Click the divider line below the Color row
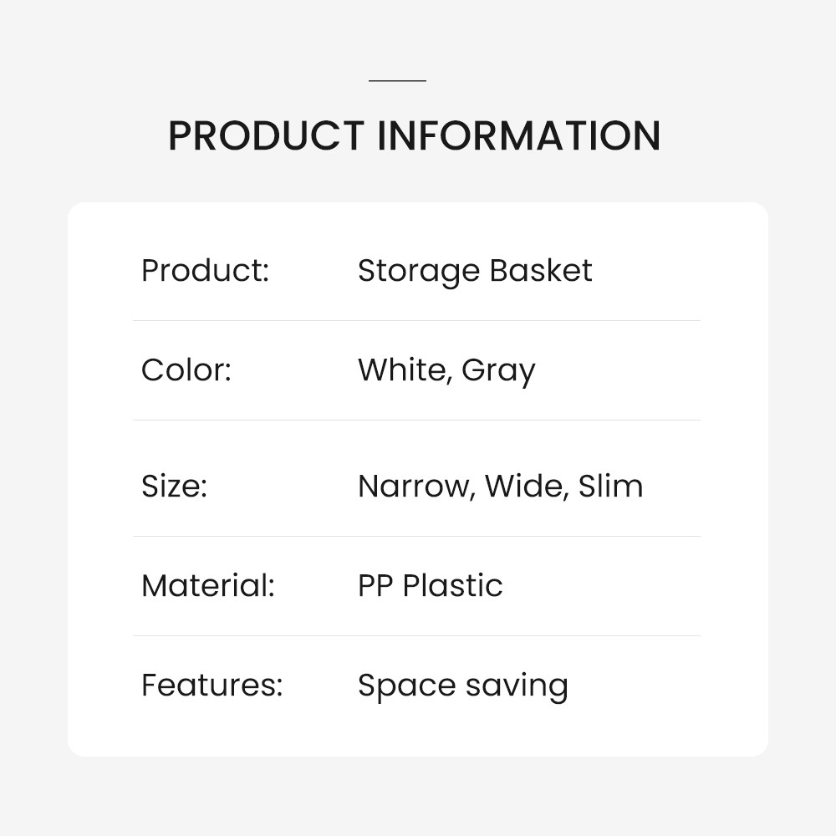 416,420
